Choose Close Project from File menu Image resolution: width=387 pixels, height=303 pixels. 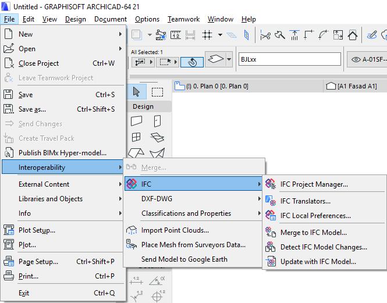pyautogui.click(x=63, y=63)
